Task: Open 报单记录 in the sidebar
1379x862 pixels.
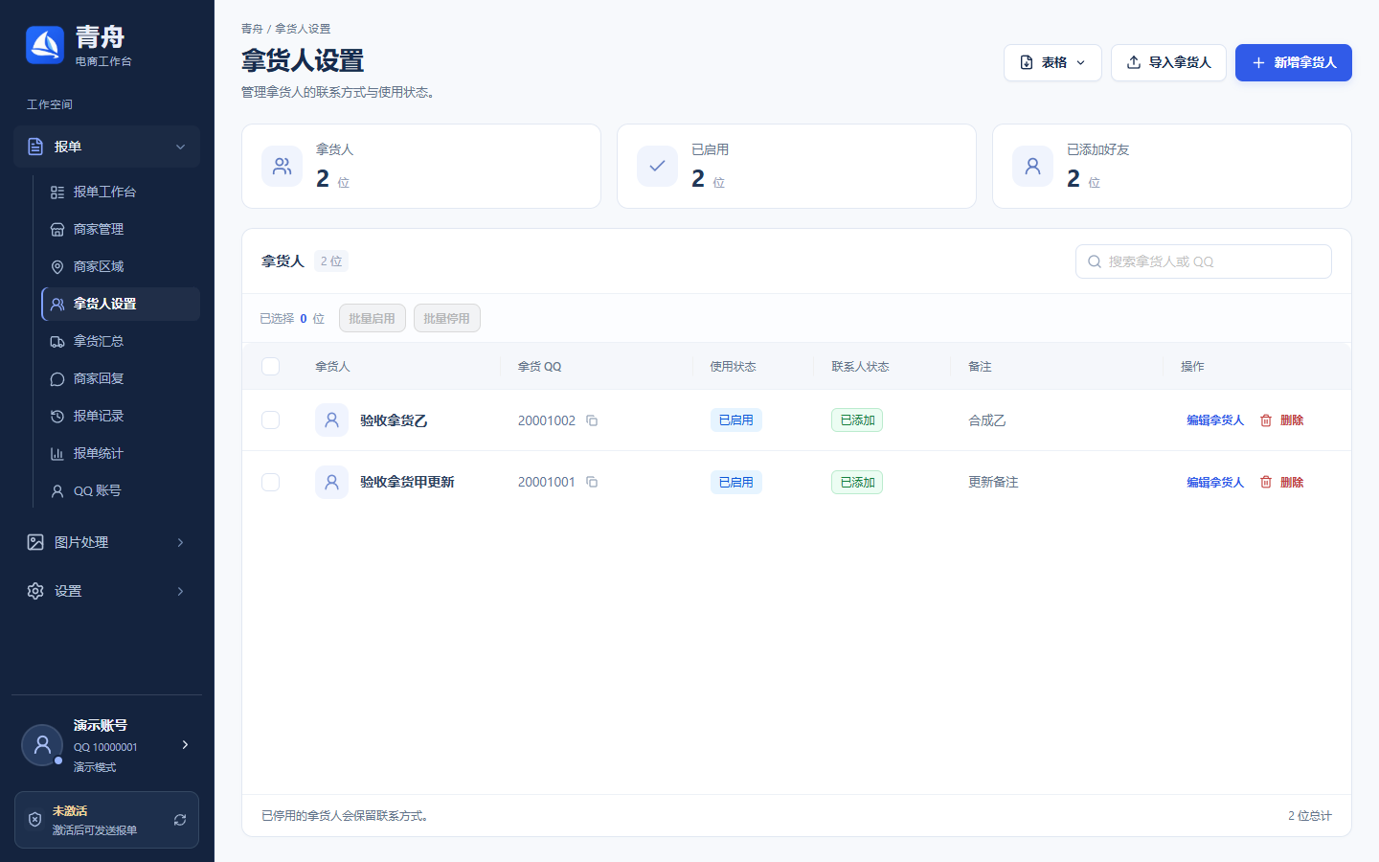Action: [x=121, y=416]
